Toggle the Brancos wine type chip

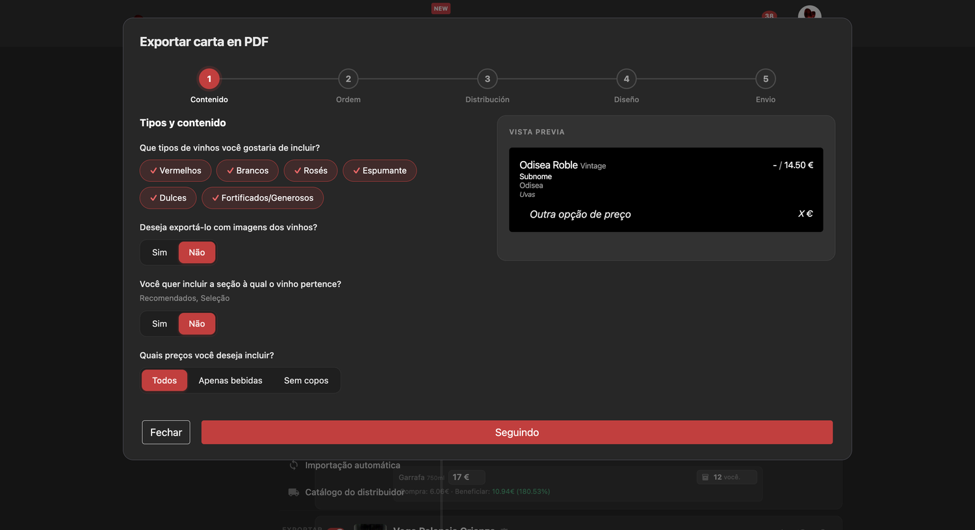pos(248,171)
